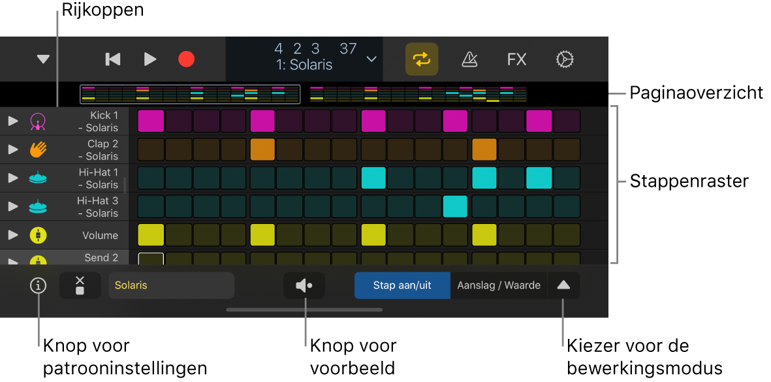This screenshot has height=382, width=771.
Task: Click the row headers scrollbar handle
Action: 125,185
